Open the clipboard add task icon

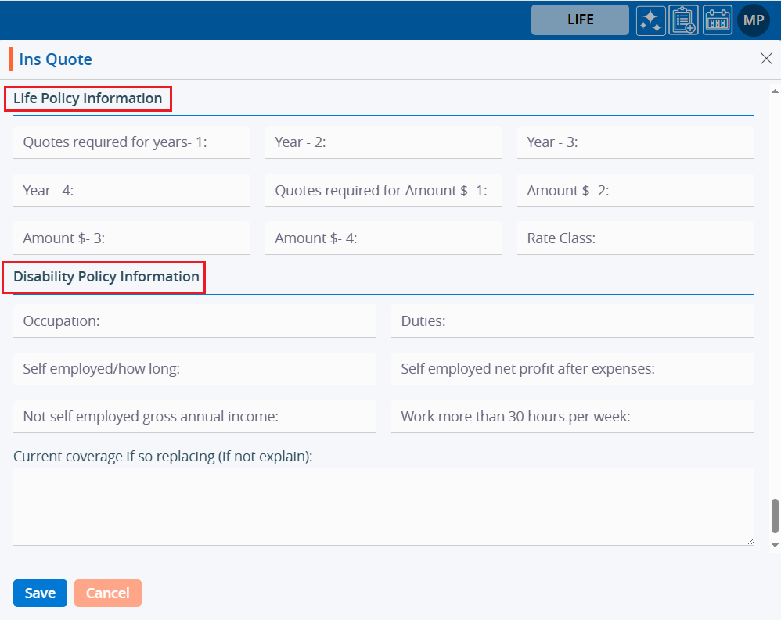point(683,20)
